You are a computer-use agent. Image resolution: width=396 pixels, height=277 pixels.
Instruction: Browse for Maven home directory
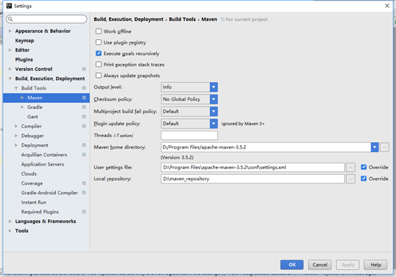point(385,147)
